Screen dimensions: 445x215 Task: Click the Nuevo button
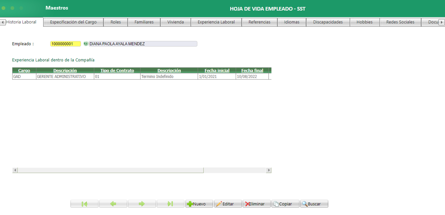199,204
